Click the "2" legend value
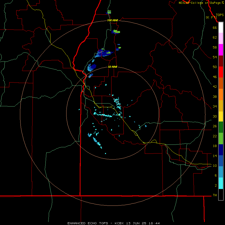The height and width of the screenshot is (225, 225). 216,185
